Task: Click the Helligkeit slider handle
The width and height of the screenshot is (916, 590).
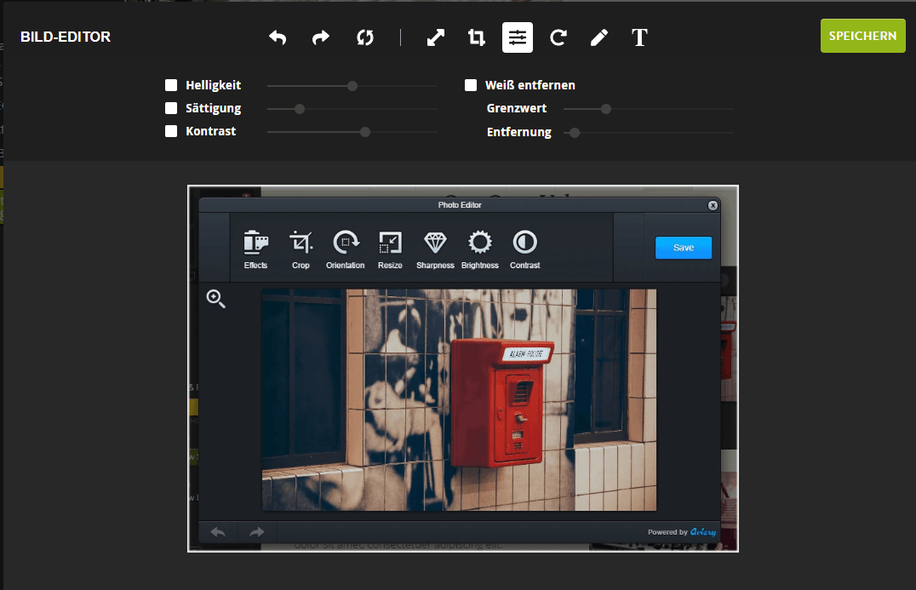Action: coord(352,86)
